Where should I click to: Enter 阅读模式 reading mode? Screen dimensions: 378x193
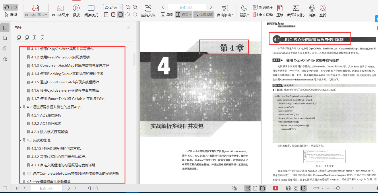[91, 11]
